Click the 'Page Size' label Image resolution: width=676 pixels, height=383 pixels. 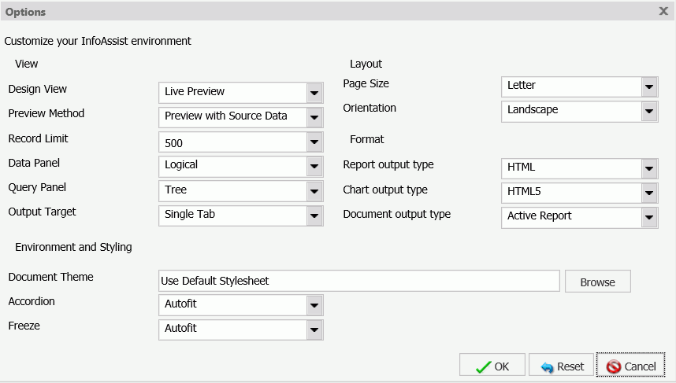tap(366, 83)
